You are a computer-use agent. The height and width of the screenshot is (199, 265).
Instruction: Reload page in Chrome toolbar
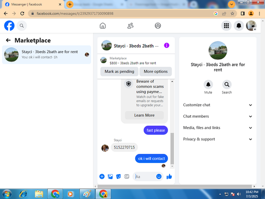[x=22, y=13]
